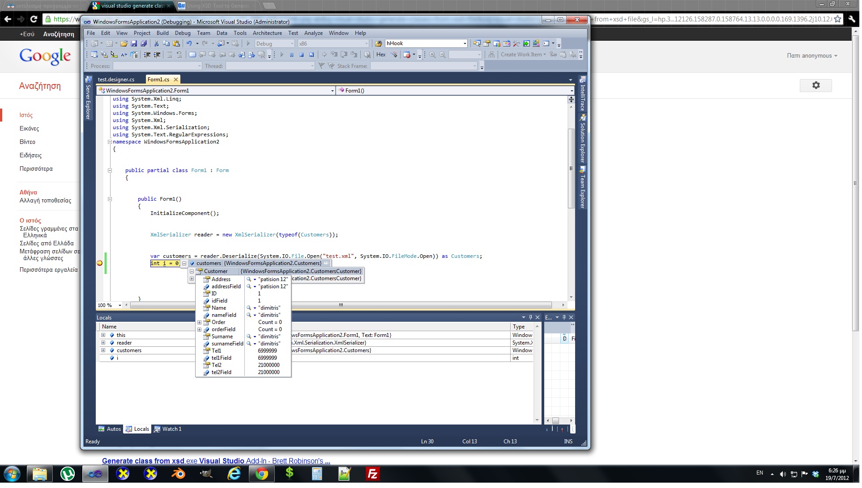Click the Chrome page vertical scrollbar

[855, 183]
